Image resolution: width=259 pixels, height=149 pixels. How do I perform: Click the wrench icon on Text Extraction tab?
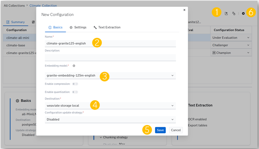point(95,28)
